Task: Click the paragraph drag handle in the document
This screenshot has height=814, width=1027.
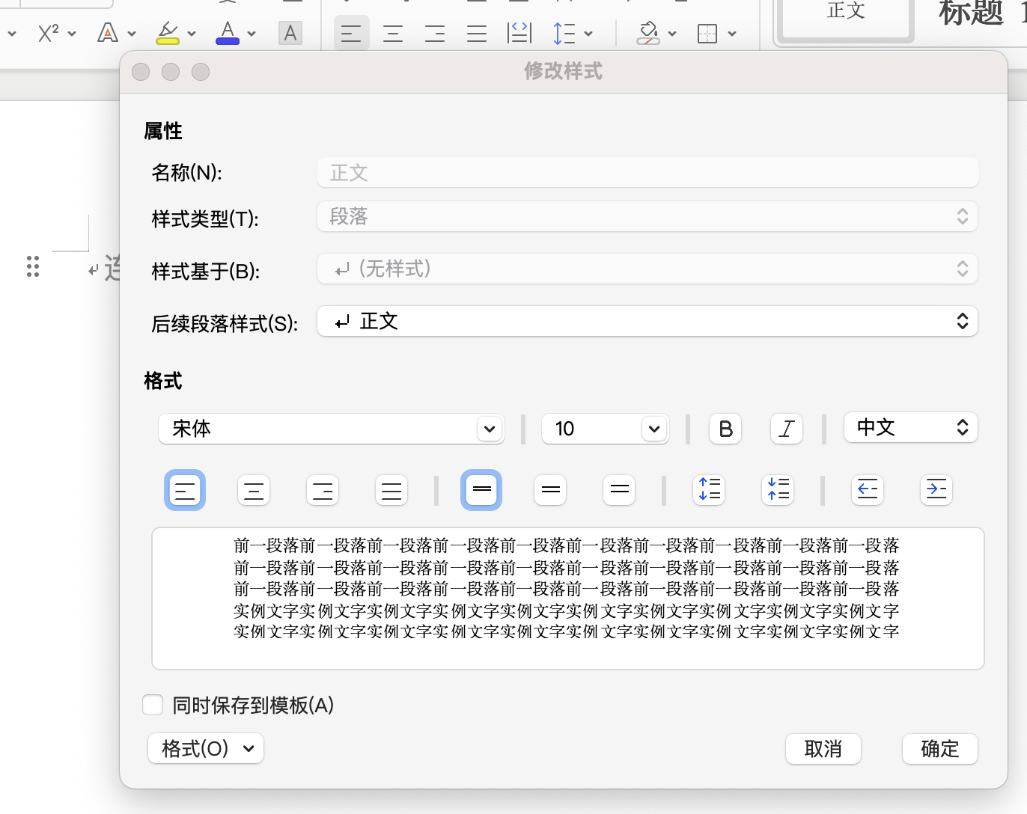Action: [x=33, y=266]
